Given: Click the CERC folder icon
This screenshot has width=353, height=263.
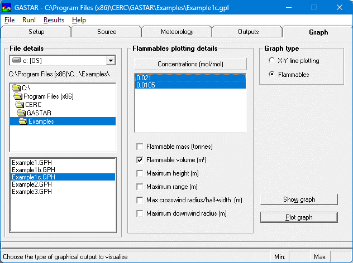Looking at the screenshot, I should tap(21, 105).
